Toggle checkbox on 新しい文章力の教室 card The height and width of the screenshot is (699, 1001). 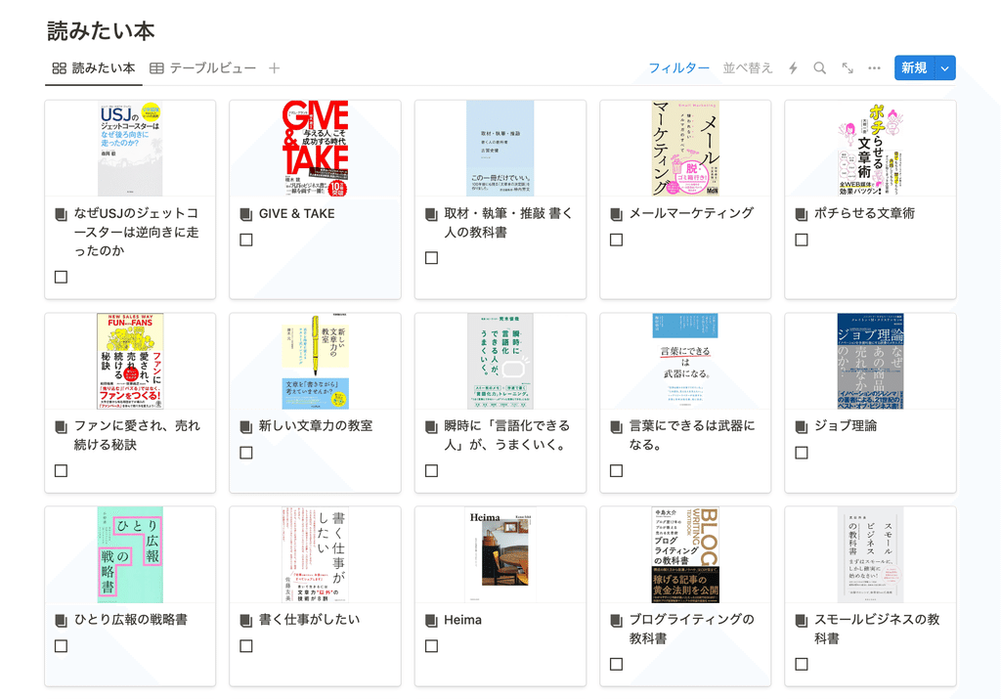pyautogui.click(x=245, y=453)
